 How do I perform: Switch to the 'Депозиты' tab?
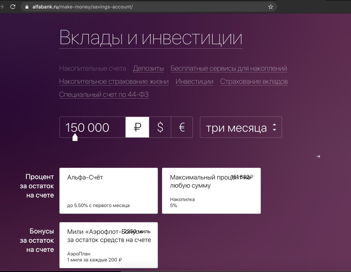(x=148, y=68)
